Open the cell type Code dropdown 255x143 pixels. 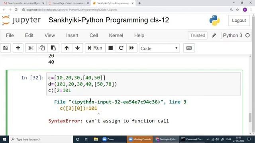tap(159, 48)
